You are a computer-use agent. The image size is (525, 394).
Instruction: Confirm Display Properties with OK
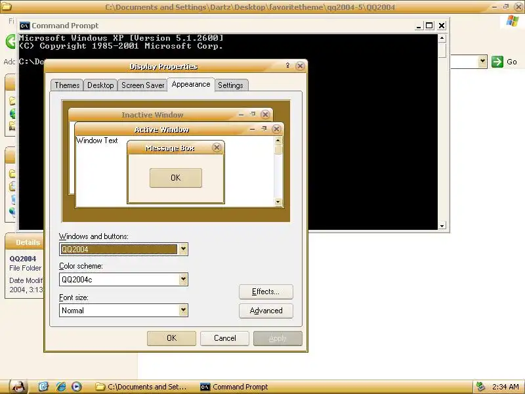point(171,338)
